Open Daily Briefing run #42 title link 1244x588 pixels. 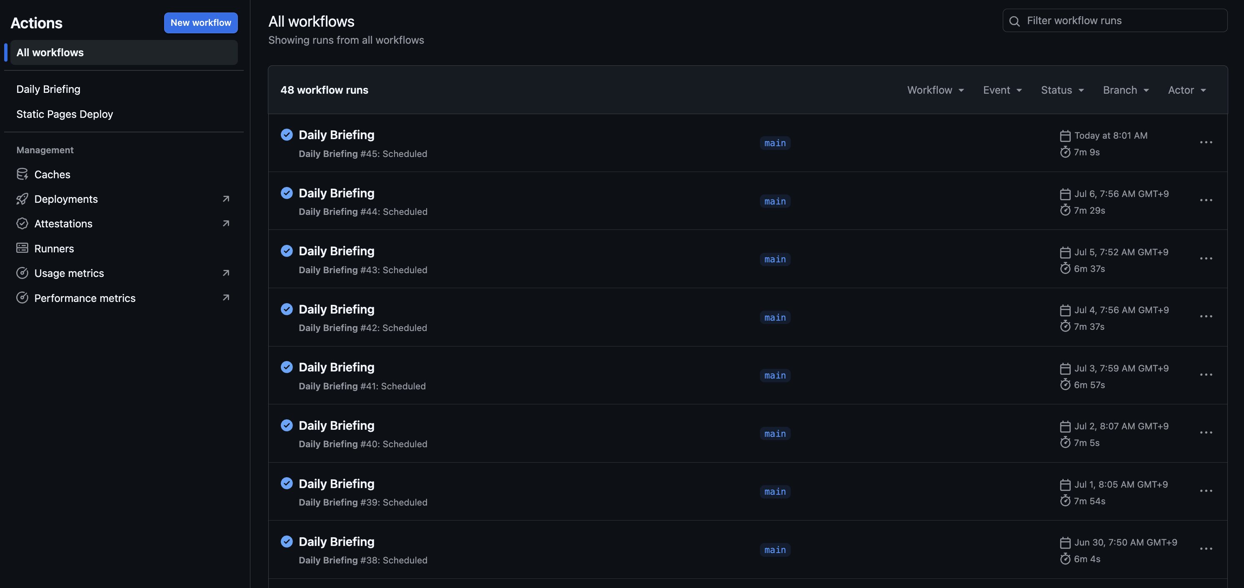336,309
